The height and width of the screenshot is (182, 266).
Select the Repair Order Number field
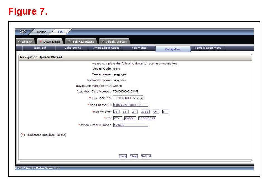tap(130, 125)
